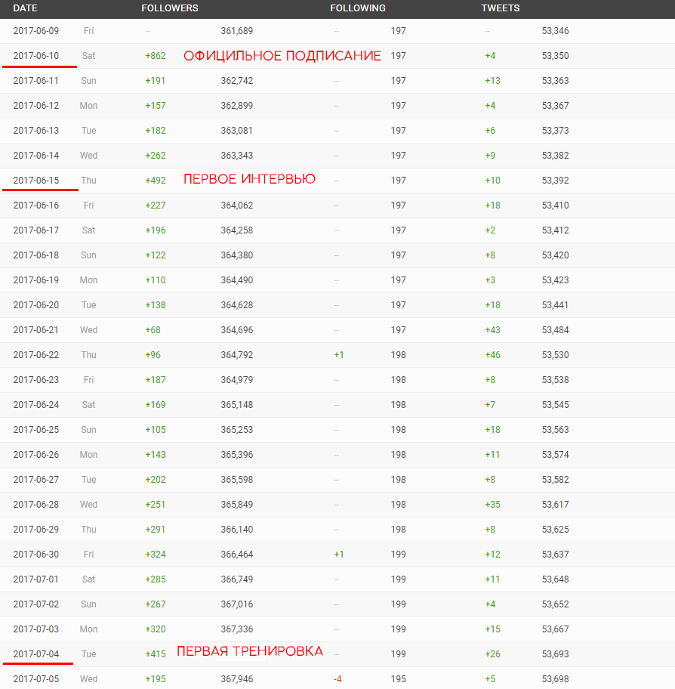Select the 2017-06-09 date cell

click(35, 31)
